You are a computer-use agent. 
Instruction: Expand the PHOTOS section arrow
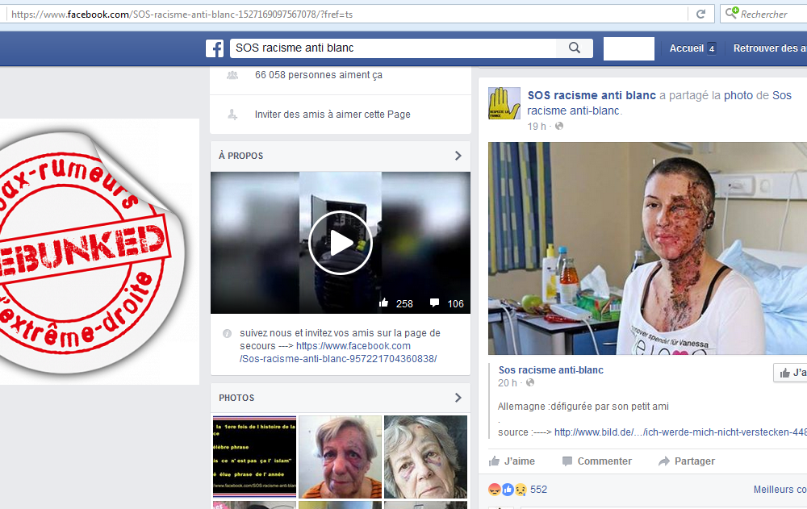point(458,398)
